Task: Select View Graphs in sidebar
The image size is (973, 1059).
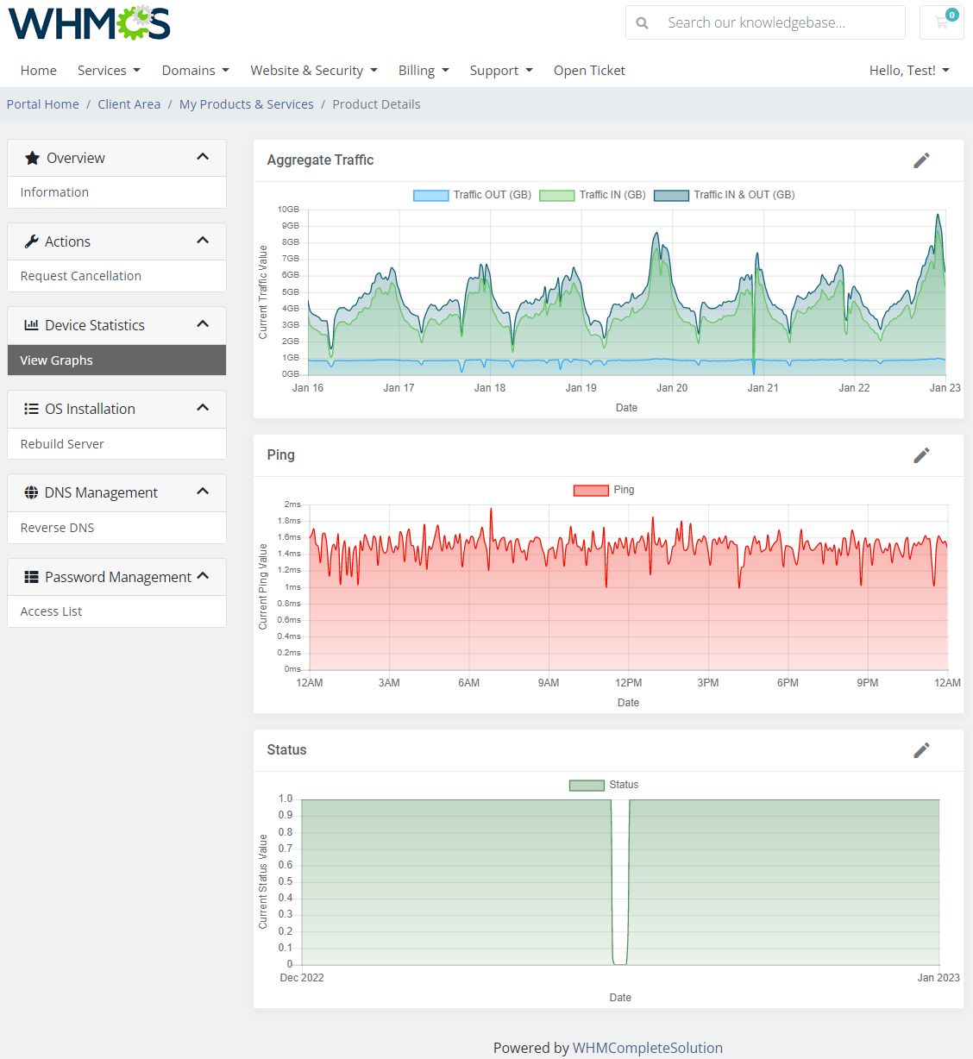Action: (x=116, y=360)
